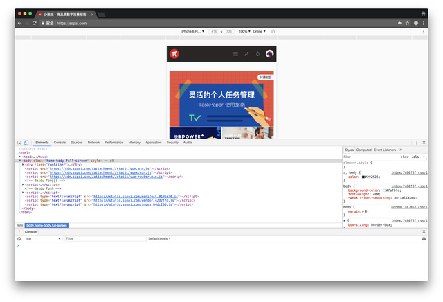Toggle the .cls class editor
443x302 pixels.
pyautogui.click(x=415, y=157)
